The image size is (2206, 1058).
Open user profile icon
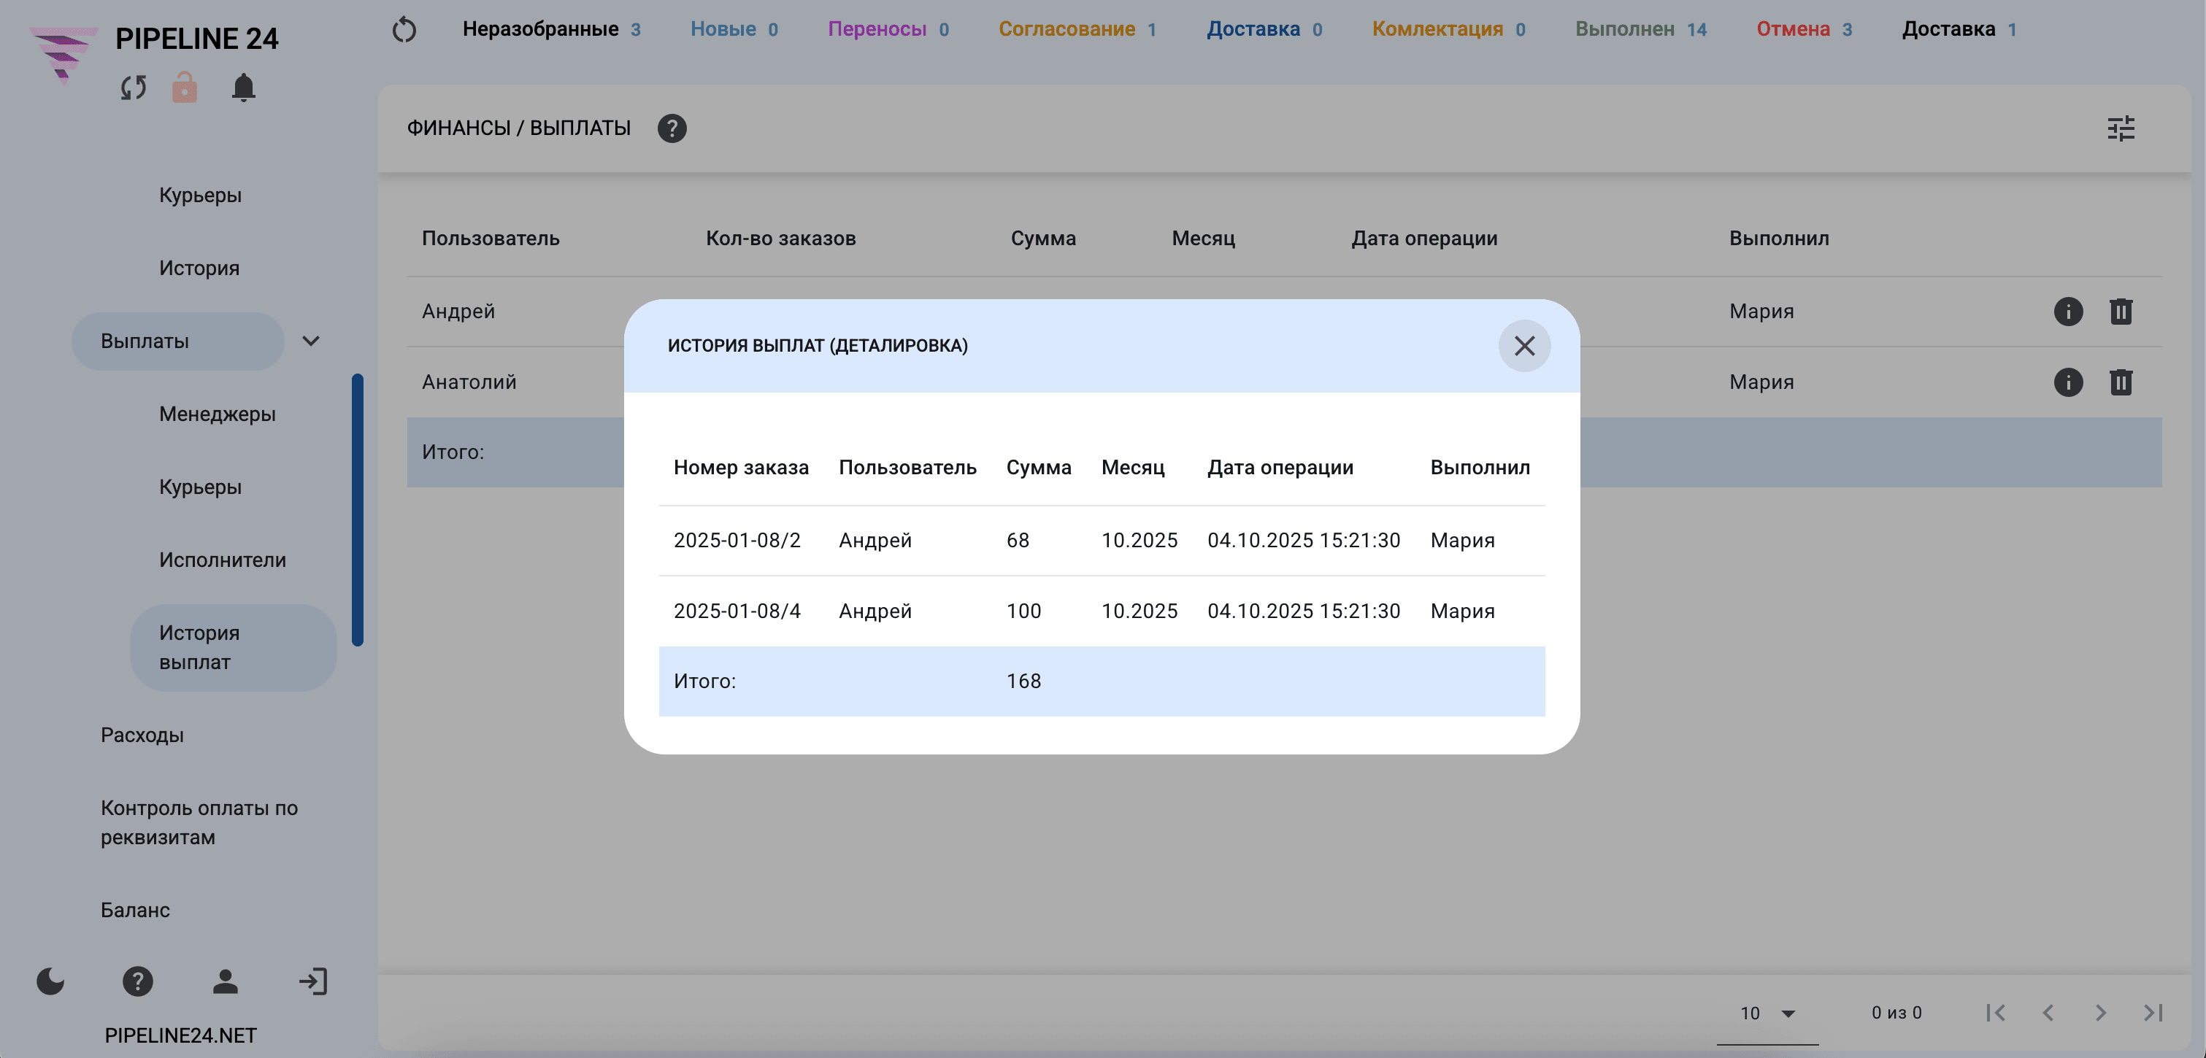(x=226, y=981)
